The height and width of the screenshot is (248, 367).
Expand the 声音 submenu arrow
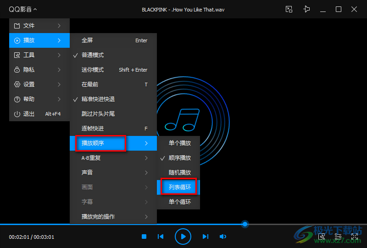146,173
